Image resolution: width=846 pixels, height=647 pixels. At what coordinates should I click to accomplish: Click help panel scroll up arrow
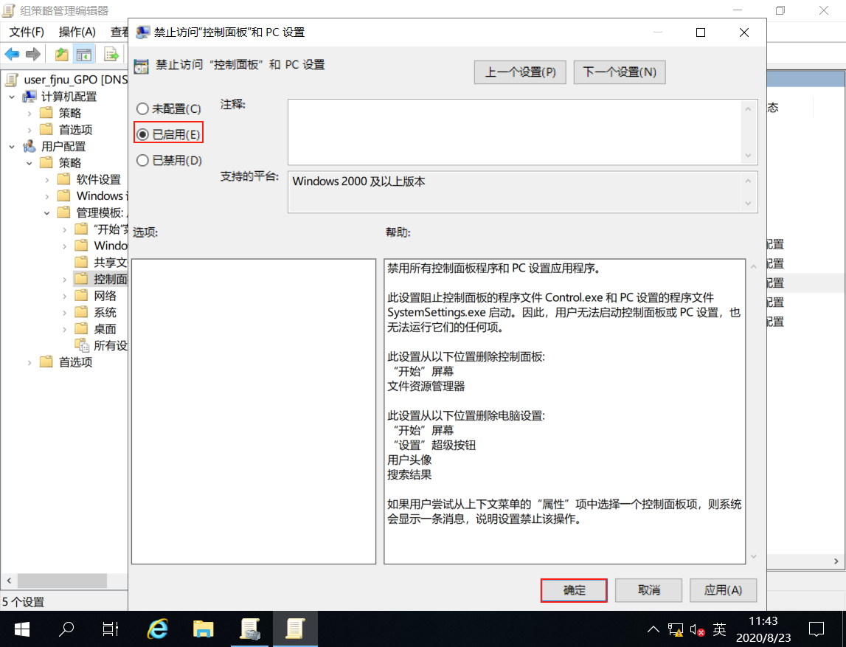pyautogui.click(x=754, y=266)
